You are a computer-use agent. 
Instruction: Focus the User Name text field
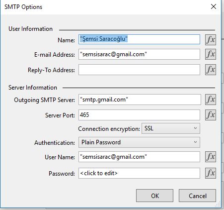click(139, 157)
